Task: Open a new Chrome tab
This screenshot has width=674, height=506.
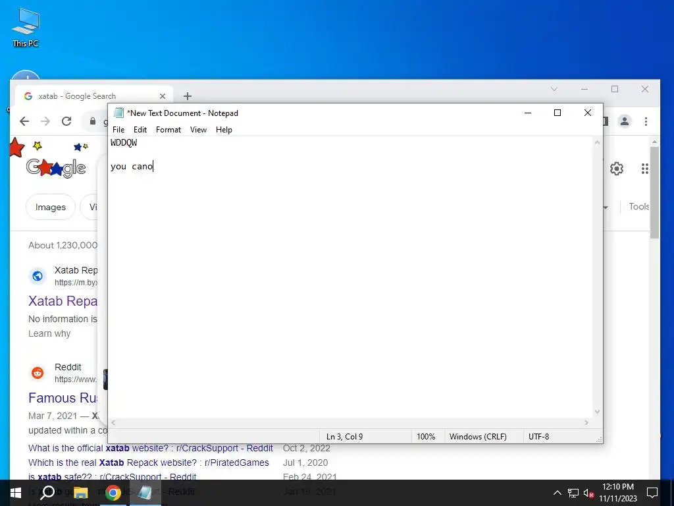Action: [188, 96]
